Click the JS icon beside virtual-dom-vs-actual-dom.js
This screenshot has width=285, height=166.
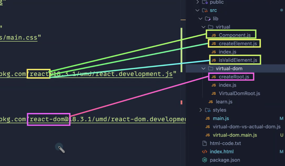click(208, 127)
